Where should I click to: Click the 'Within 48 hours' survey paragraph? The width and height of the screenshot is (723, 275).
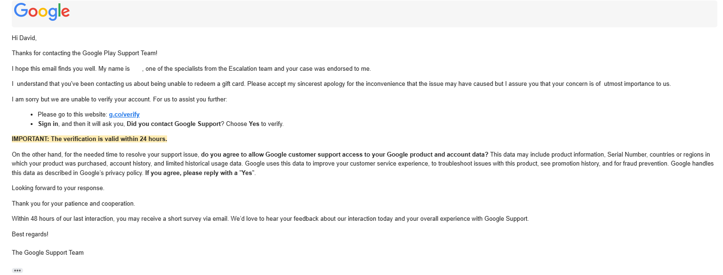(270, 219)
